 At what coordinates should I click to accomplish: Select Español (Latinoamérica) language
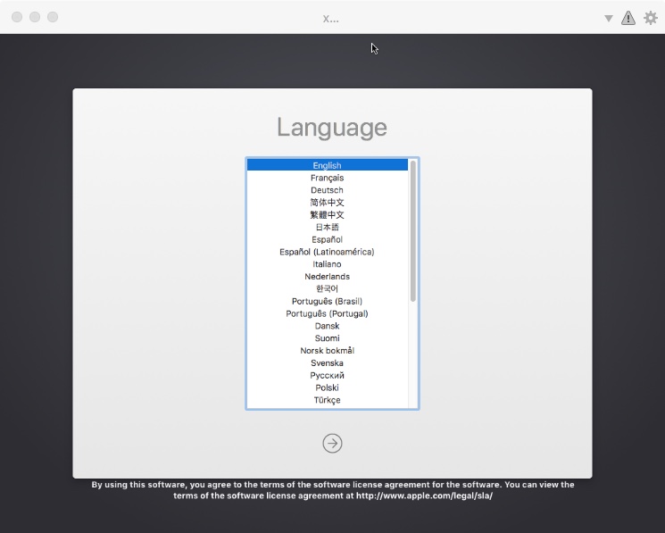[x=327, y=252]
